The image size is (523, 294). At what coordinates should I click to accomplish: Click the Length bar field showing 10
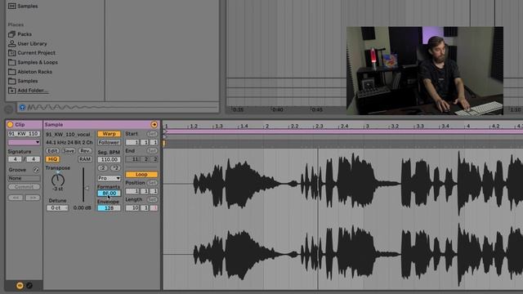click(132, 207)
